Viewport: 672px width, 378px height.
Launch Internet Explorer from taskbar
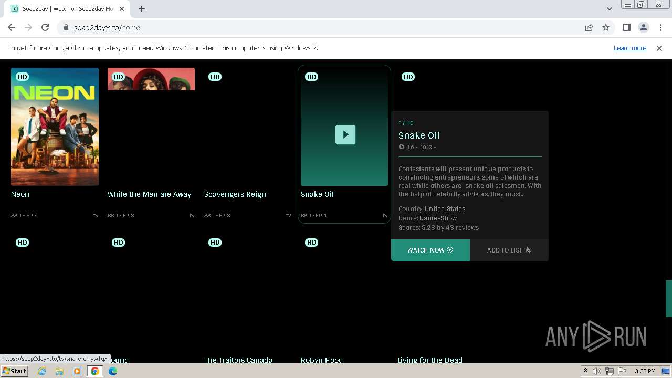click(x=41, y=371)
